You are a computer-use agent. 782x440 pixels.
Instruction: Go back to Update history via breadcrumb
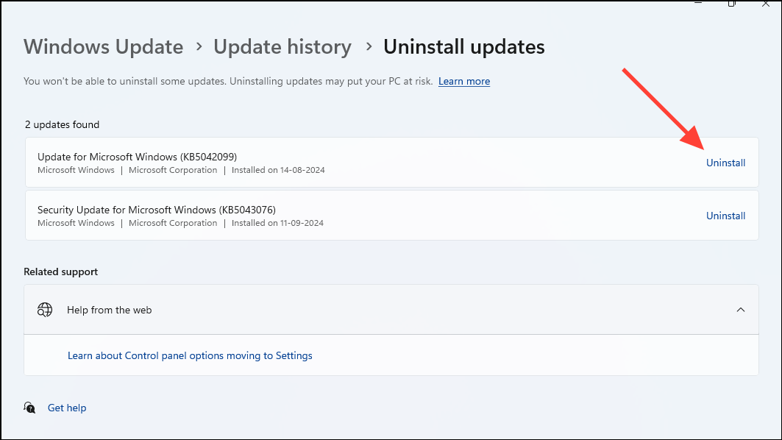(282, 46)
